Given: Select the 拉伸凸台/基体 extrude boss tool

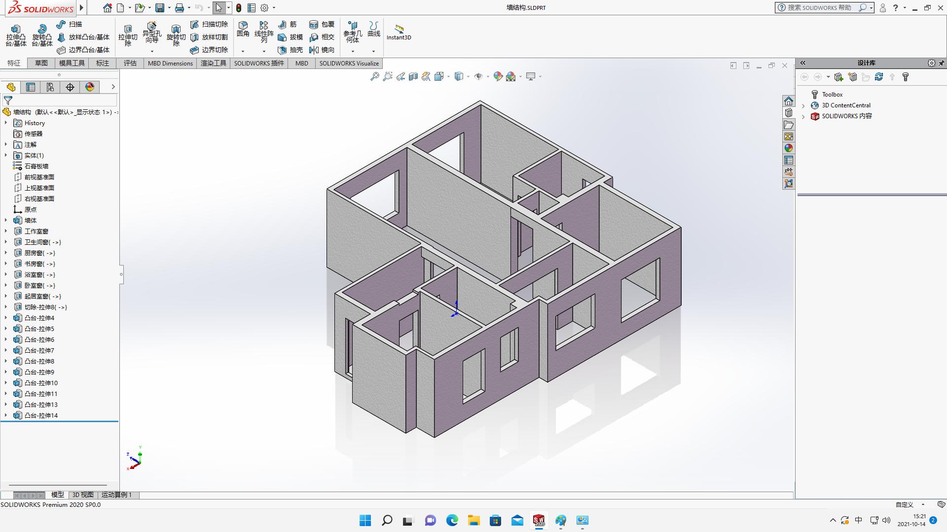Looking at the screenshot, I should [16, 35].
